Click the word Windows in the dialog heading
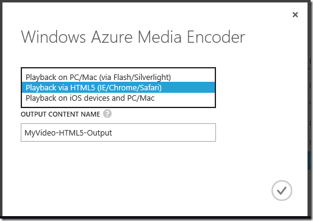This screenshot has width=313, height=221. [53, 37]
